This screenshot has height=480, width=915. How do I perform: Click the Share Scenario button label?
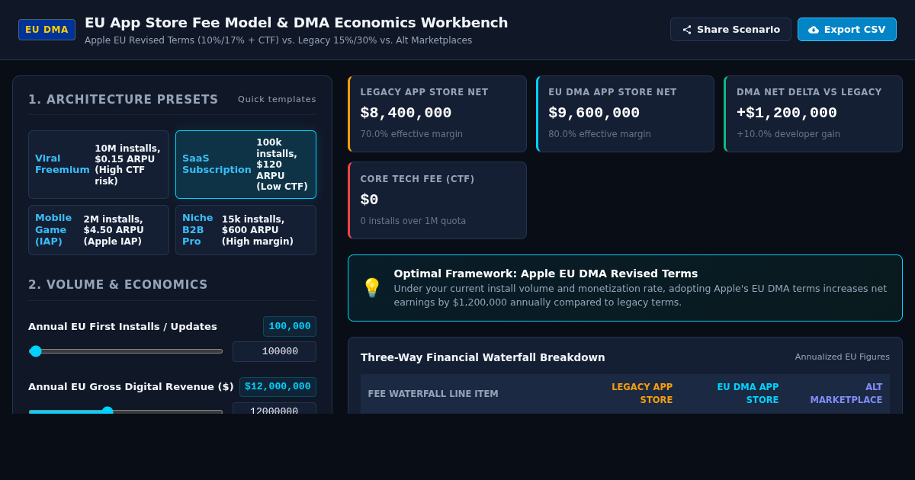(x=738, y=30)
